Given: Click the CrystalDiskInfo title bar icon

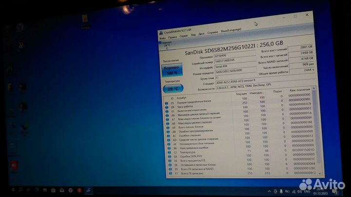Looking at the screenshot, I should (x=161, y=33).
